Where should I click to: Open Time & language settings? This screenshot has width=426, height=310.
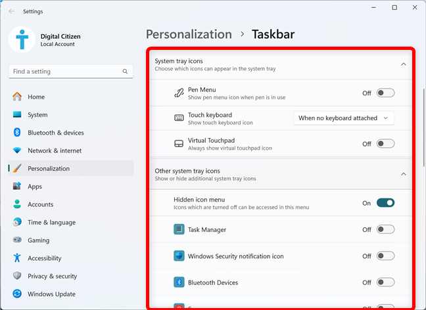(70, 222)
